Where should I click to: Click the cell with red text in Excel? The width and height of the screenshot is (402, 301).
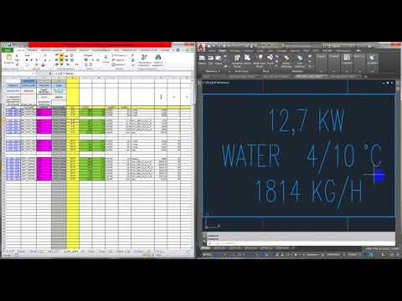tap(28, 91)
